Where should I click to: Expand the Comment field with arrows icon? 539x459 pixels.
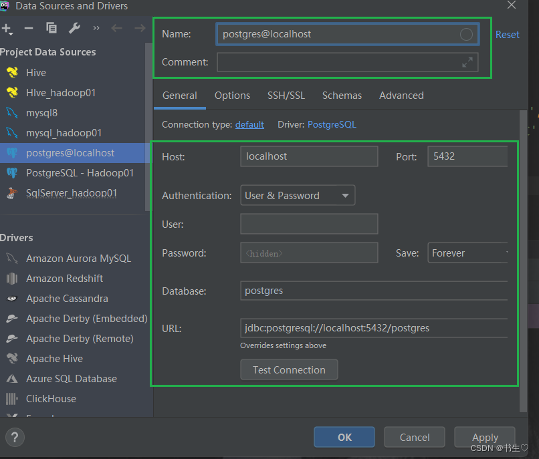pyautogui.click(x=467, y=62)
